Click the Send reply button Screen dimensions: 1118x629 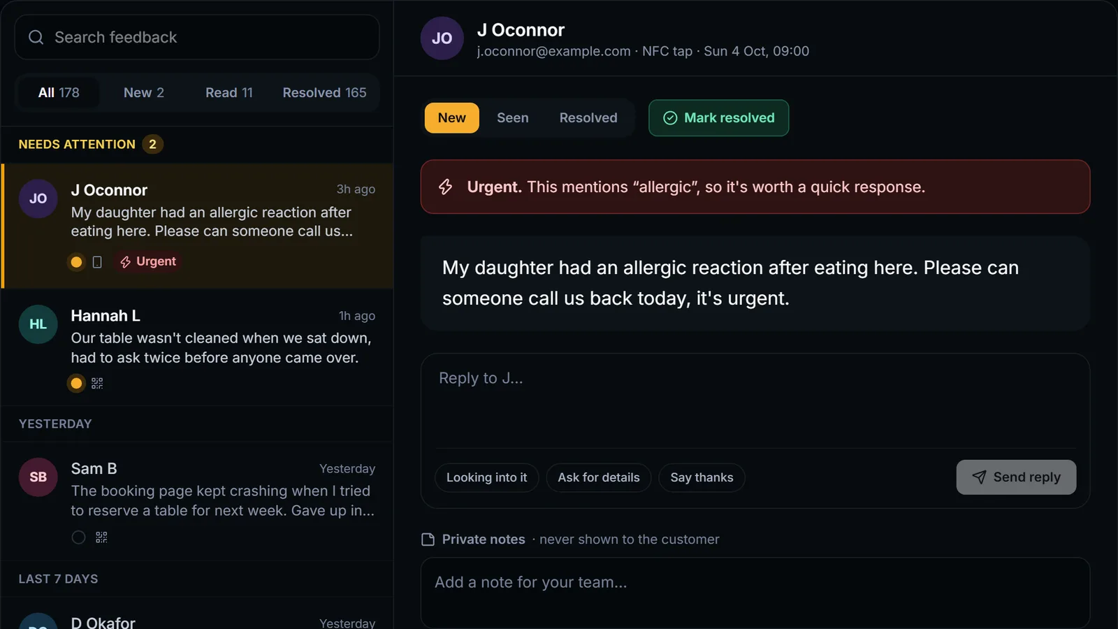pos(1017,477)
